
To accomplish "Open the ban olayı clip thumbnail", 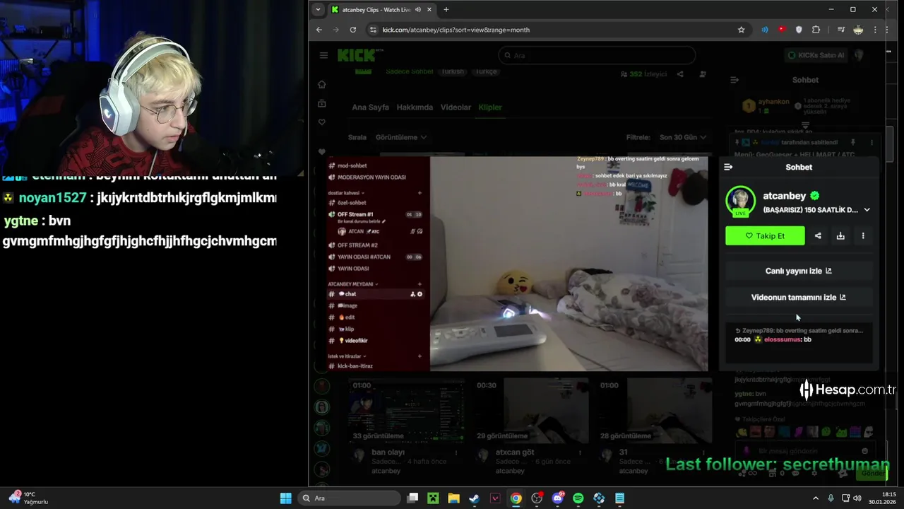I will [407, 410].
